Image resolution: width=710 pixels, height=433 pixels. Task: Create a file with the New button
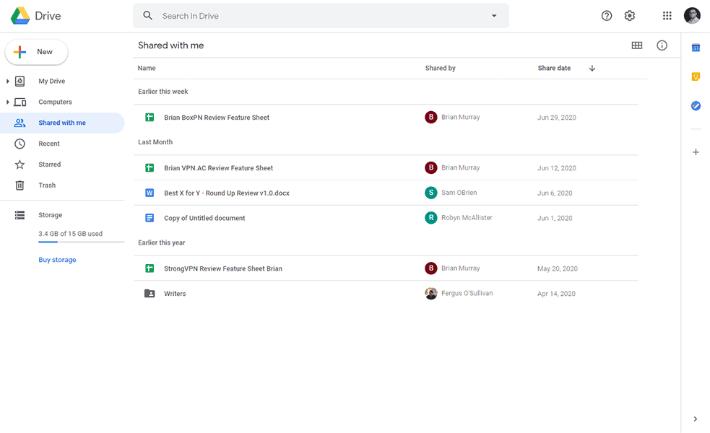[36, 51]
